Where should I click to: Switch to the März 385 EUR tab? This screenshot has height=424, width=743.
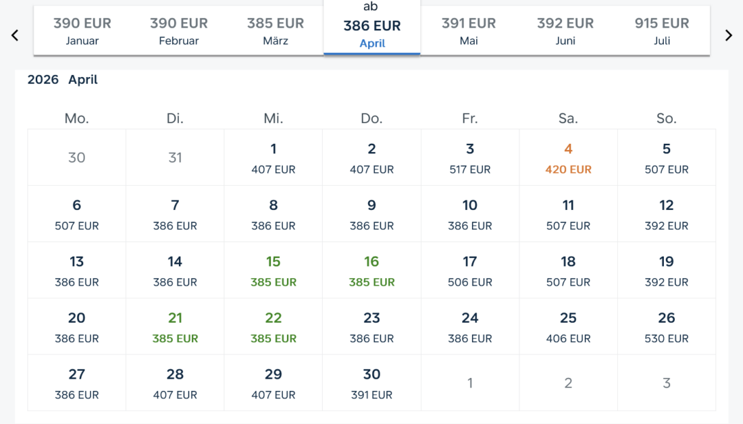coord(276,31)
